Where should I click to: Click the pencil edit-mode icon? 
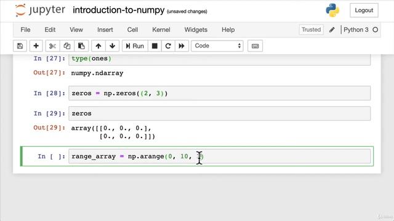tap(332, 29)
